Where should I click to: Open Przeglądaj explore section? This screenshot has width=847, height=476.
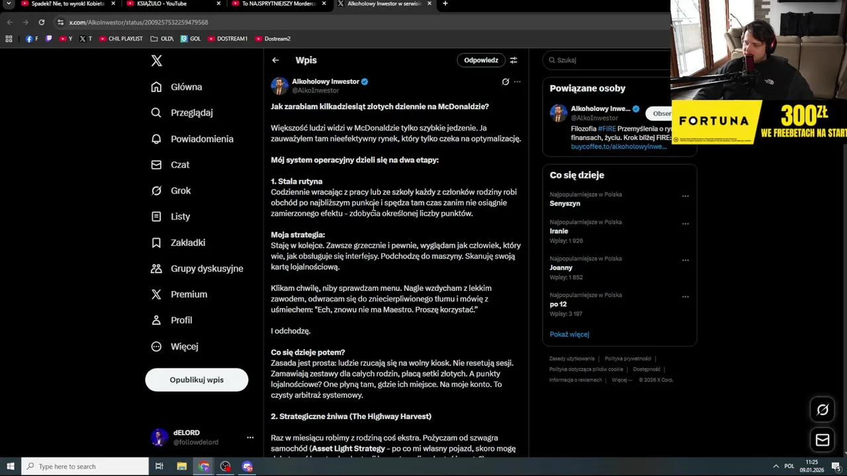click(182, 113)
